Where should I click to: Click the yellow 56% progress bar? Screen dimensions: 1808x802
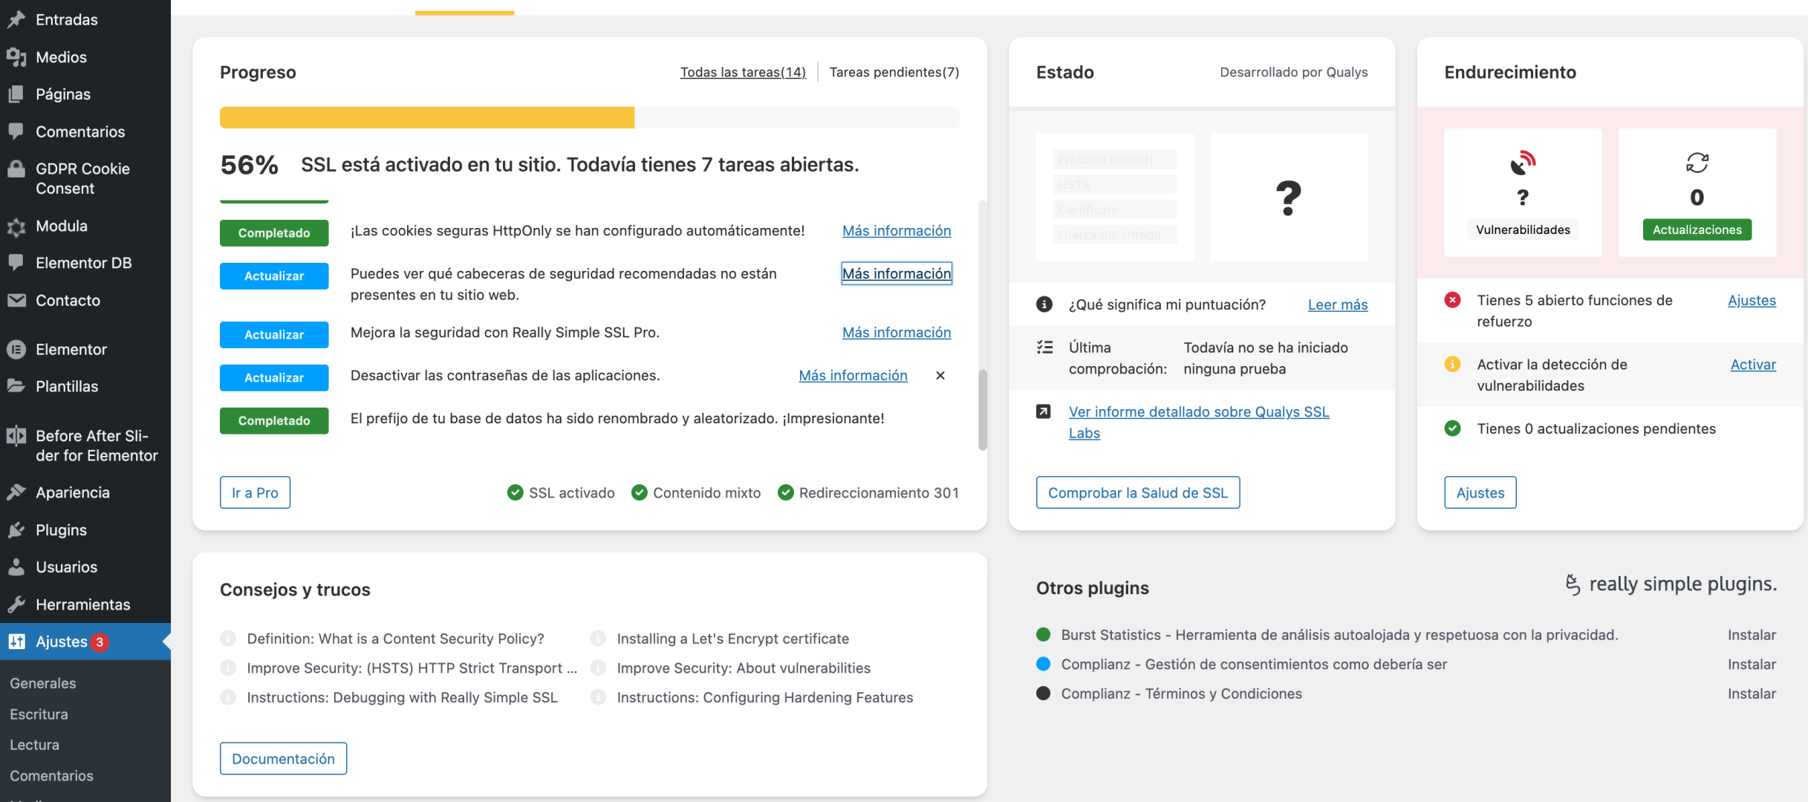427,117
